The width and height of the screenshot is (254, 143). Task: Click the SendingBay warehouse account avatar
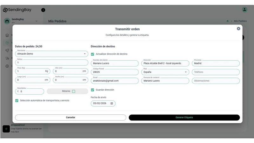click(7, 21)
